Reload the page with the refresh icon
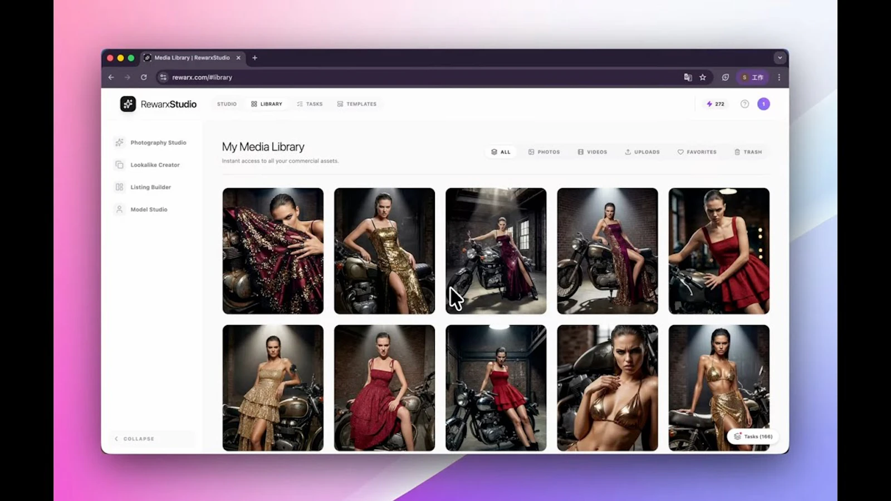This screenshot has height=501, width=891. pyautogui.click(x=144, y=77)
